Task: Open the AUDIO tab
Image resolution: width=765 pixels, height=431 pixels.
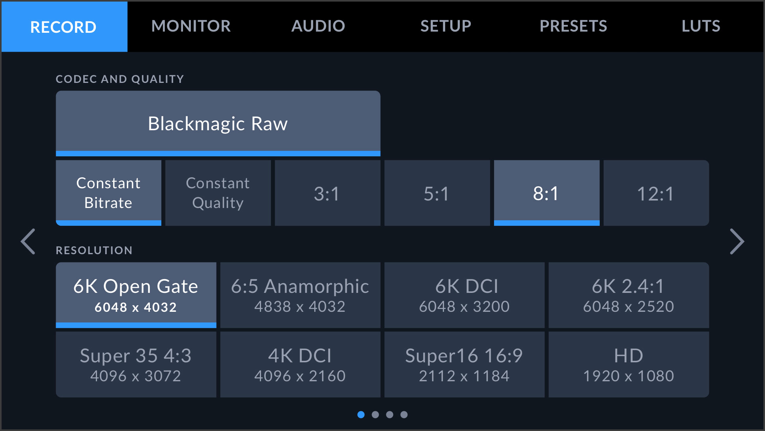Action: (318, 26)
